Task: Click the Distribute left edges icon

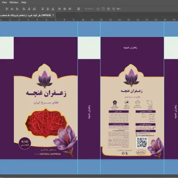Action: pos(60,9)
